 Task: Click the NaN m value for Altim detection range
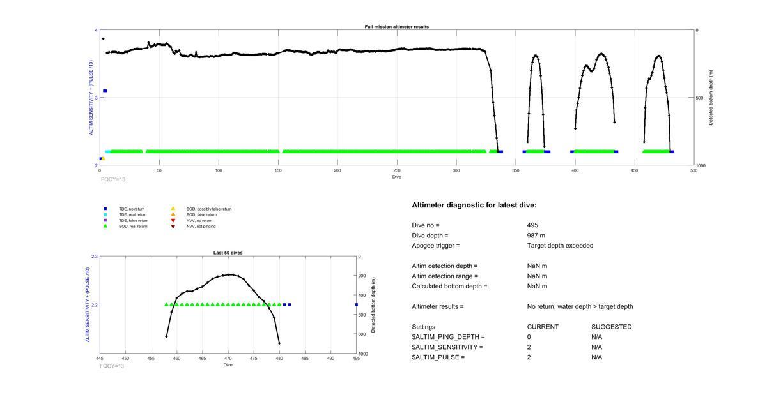coord(537,276)
